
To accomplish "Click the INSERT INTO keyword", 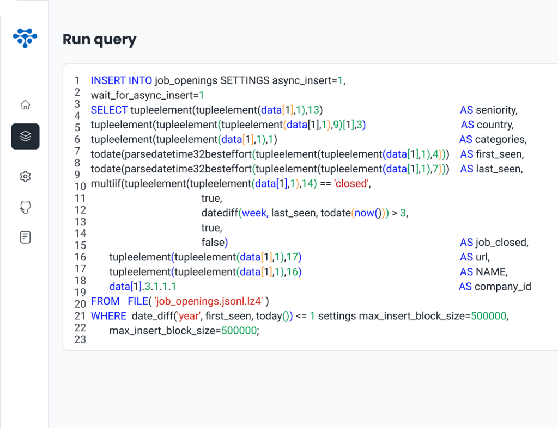I will click(x=121, y=80).
